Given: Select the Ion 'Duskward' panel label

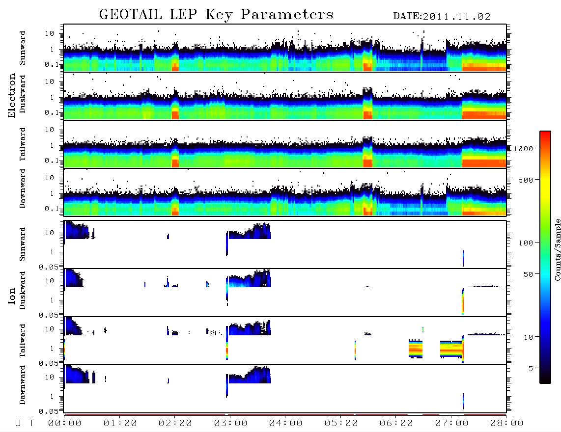Looking at the screenshot, I should pos(23,290).
